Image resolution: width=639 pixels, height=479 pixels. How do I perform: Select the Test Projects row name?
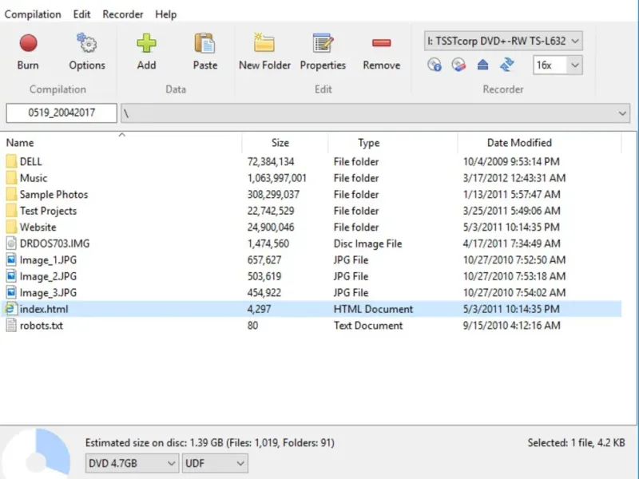pyautogui.click(x=48, y=211)
